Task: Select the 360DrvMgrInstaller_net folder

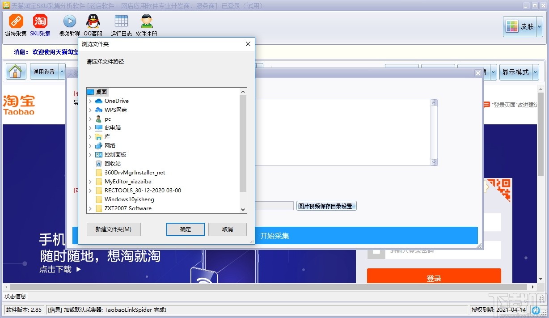Action: 135,173
